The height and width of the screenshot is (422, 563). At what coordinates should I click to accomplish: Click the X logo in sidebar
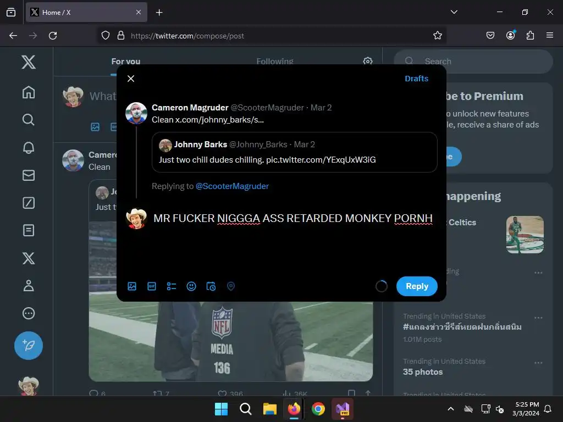coord(29,62)
